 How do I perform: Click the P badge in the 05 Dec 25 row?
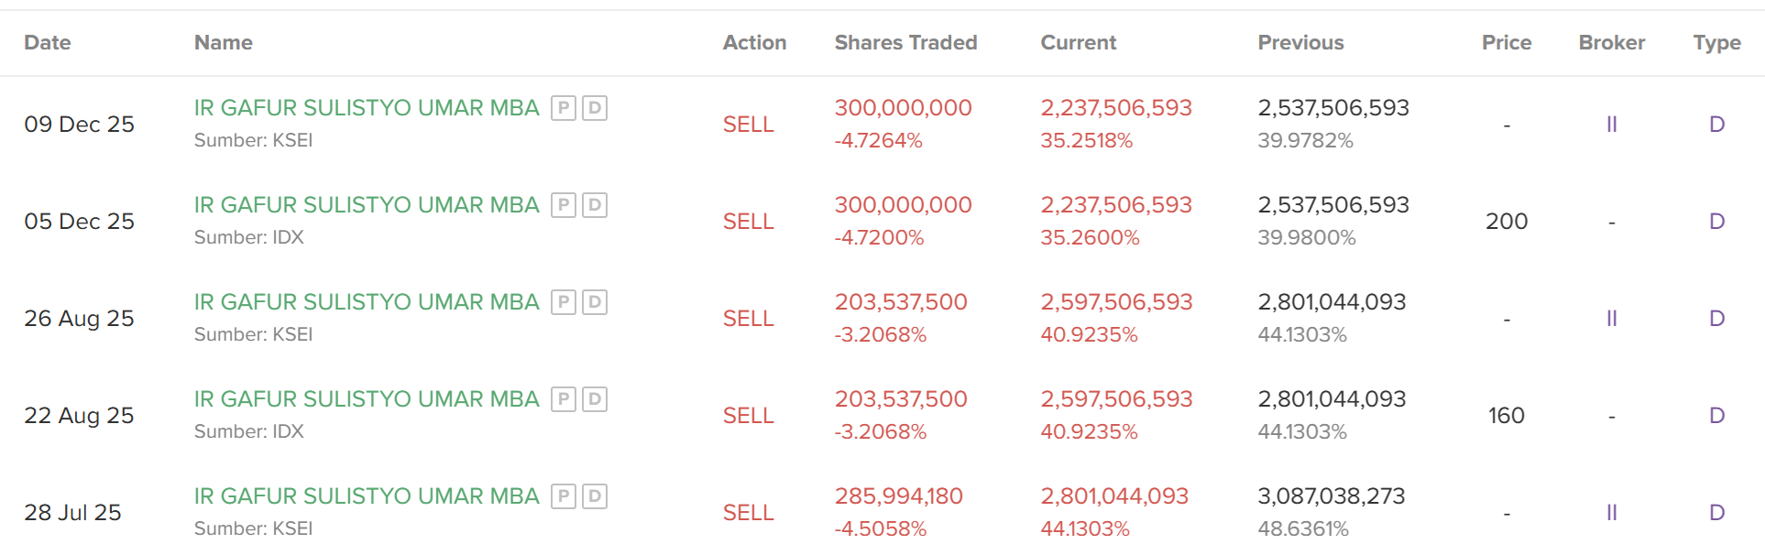point(564,205)
